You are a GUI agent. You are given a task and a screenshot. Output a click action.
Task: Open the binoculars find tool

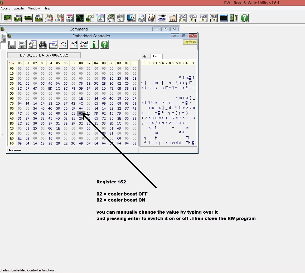click(x=43, y=44)
